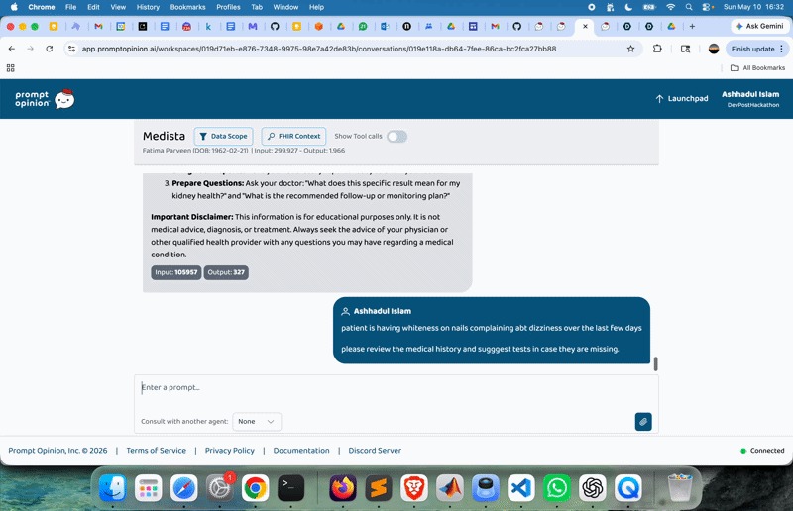793x511 pixels.
Task: Bookmark this page with the star icon
Action: [630, 50]
